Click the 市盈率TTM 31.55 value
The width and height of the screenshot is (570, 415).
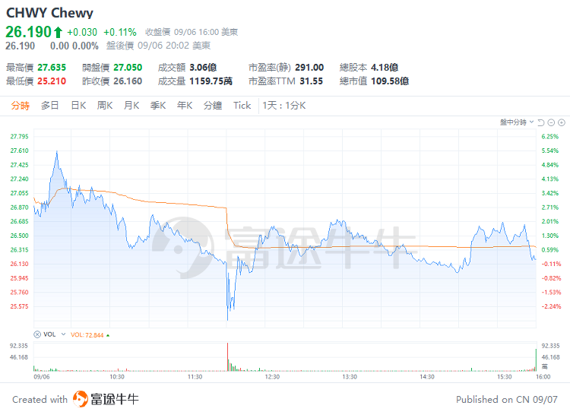click(311, 81)
